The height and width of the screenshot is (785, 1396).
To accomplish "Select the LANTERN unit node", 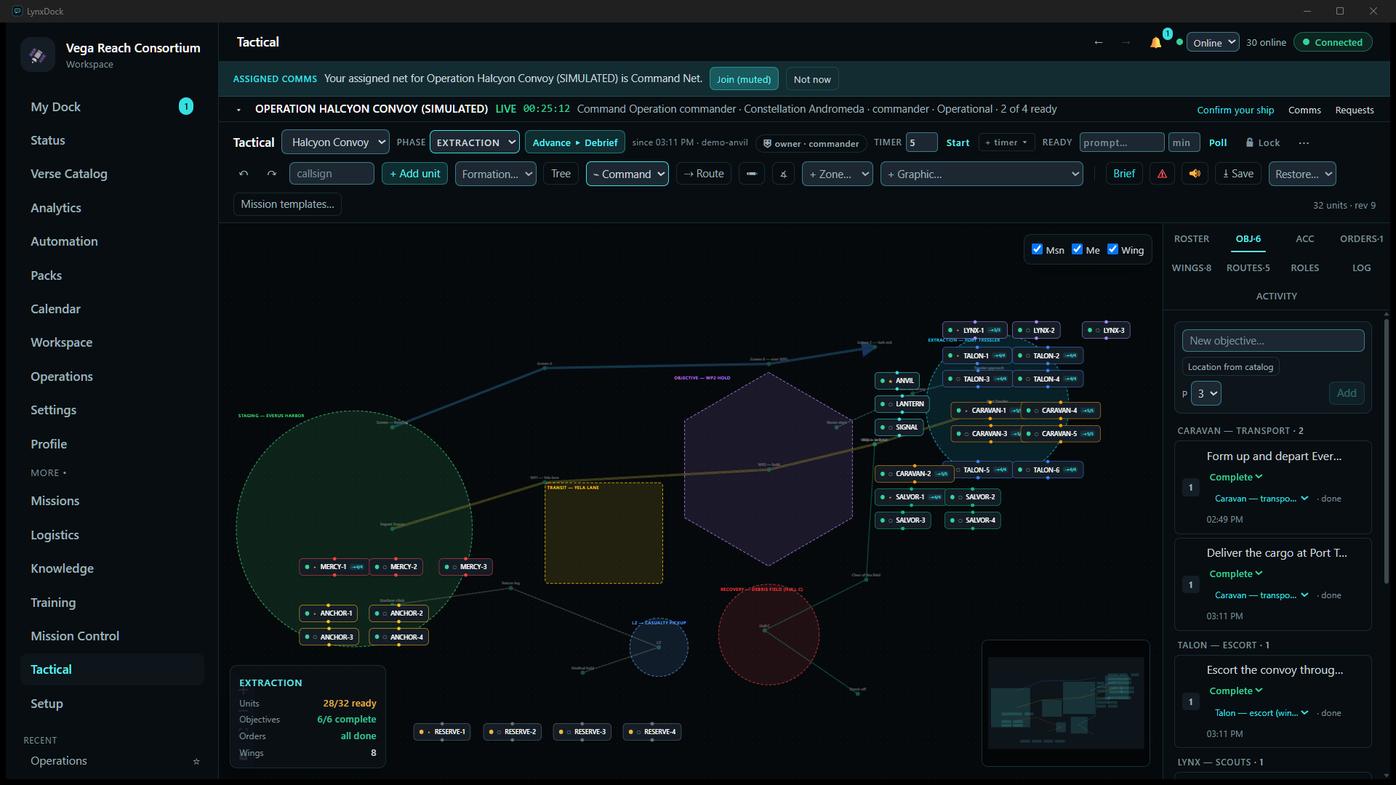I will tap(902, 403).
